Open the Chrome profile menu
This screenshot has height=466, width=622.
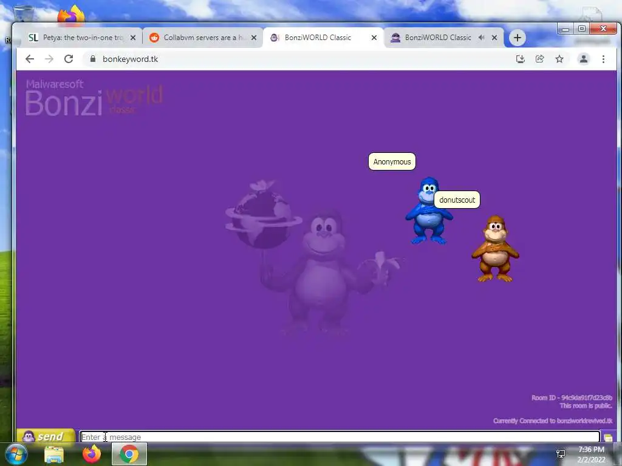point(584,59)
